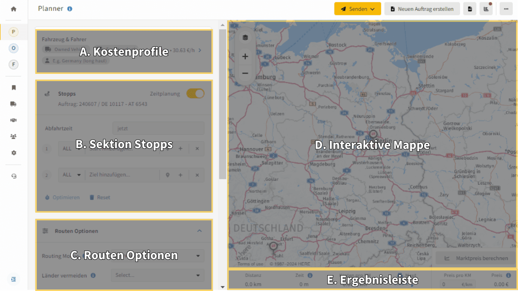The height and width of the screenshot is (291, 518).
Task: Add stop with plus in row 2
Action: pos(181,175)
